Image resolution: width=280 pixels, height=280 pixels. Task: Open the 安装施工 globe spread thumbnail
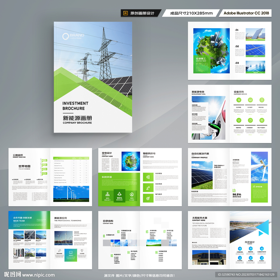pyautogui.click(x=230, y=51)
